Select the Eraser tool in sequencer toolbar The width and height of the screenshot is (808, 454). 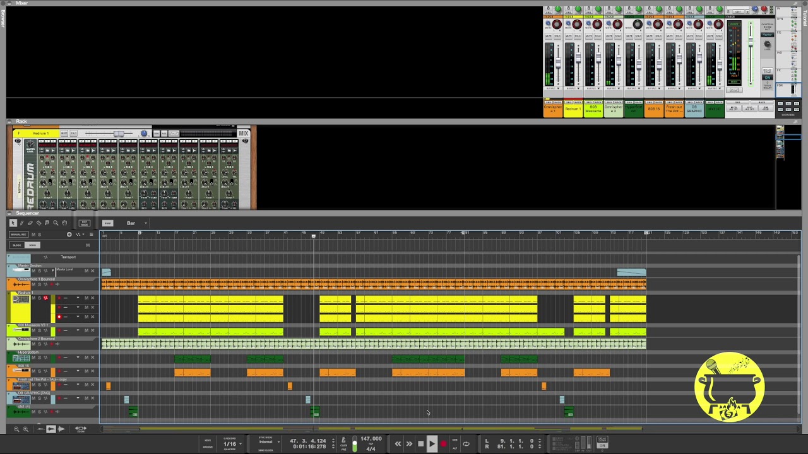click(x=30, y=223)
